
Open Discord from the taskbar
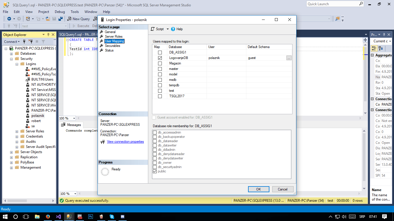(122, 217)
